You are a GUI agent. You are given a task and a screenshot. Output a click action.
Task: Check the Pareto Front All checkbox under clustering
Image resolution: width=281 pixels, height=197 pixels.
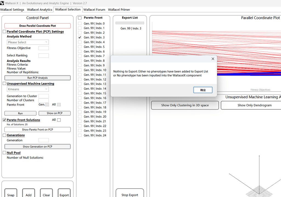tap(59, 105)
